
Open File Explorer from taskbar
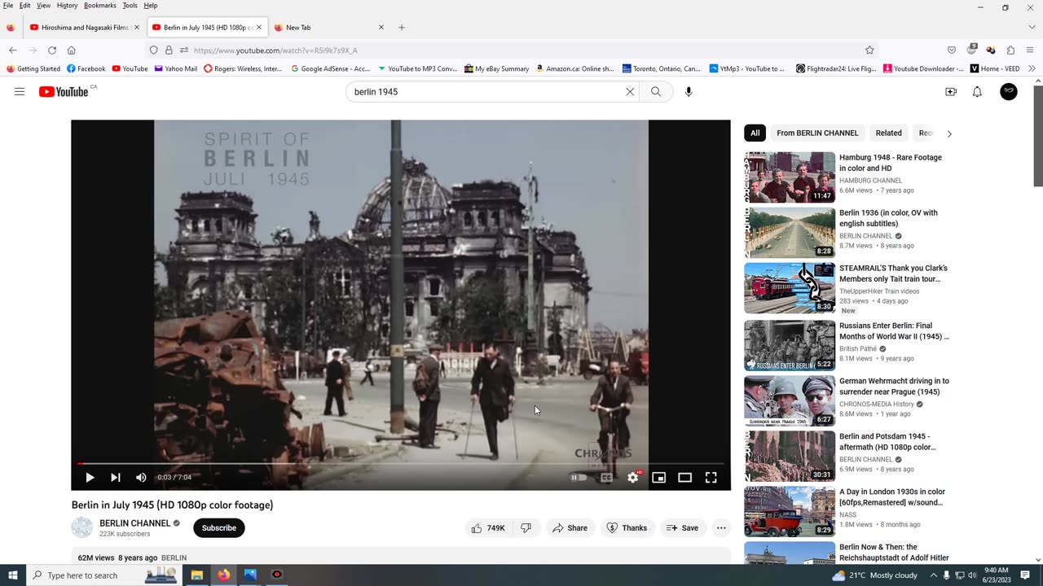coord(196,575)
